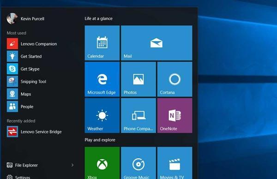Open the Xbox tile
This screenshot has height=179, width=277.
(x=102, y=163)
